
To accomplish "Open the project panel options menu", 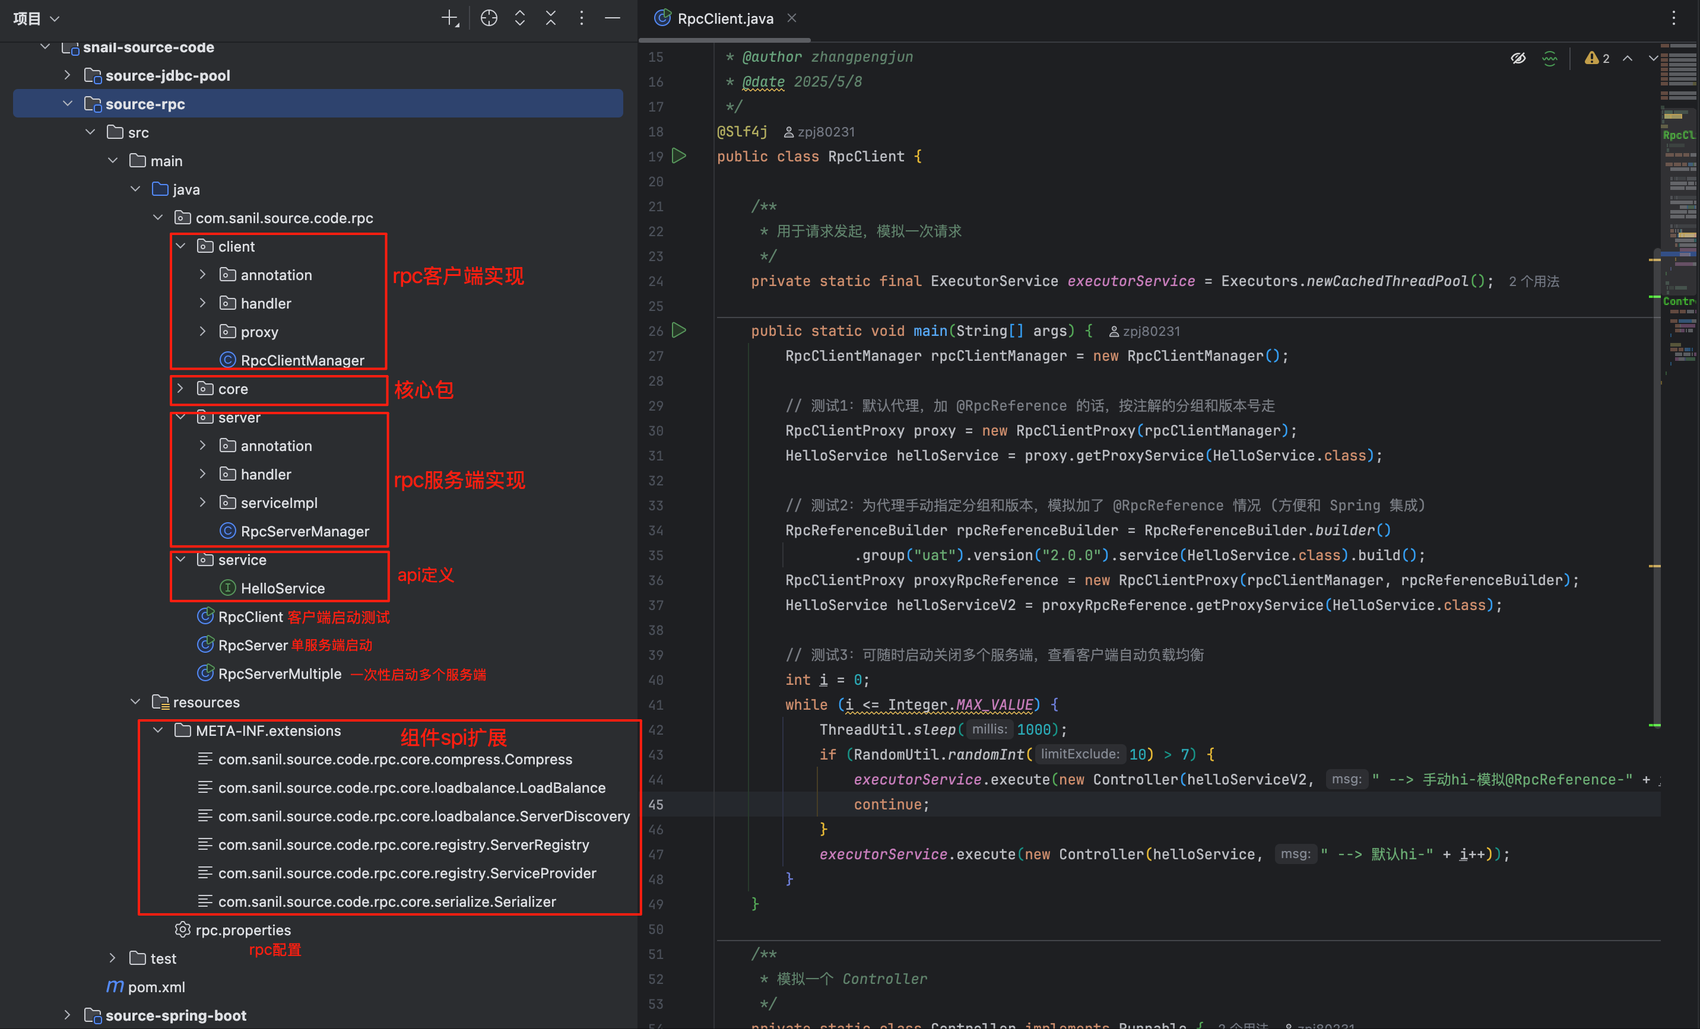I will click(581, 18).
